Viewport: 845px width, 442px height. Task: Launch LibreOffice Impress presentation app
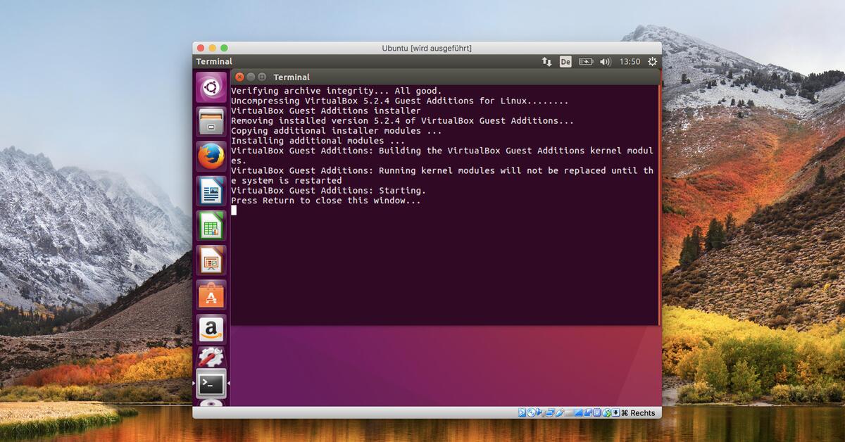pos(211,260)
